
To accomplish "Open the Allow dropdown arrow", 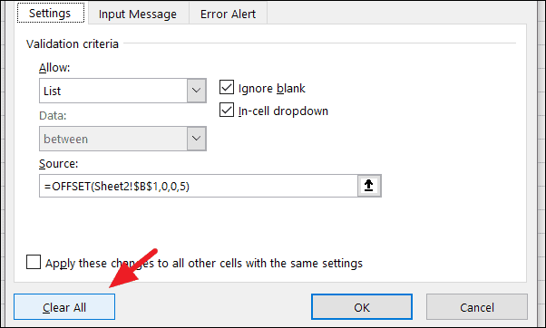I will pyautogui.click(x=197, y=91).
